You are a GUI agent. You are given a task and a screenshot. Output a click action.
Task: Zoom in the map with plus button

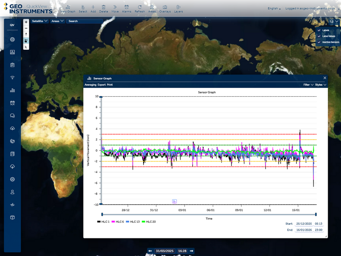[x=26, y=22]
